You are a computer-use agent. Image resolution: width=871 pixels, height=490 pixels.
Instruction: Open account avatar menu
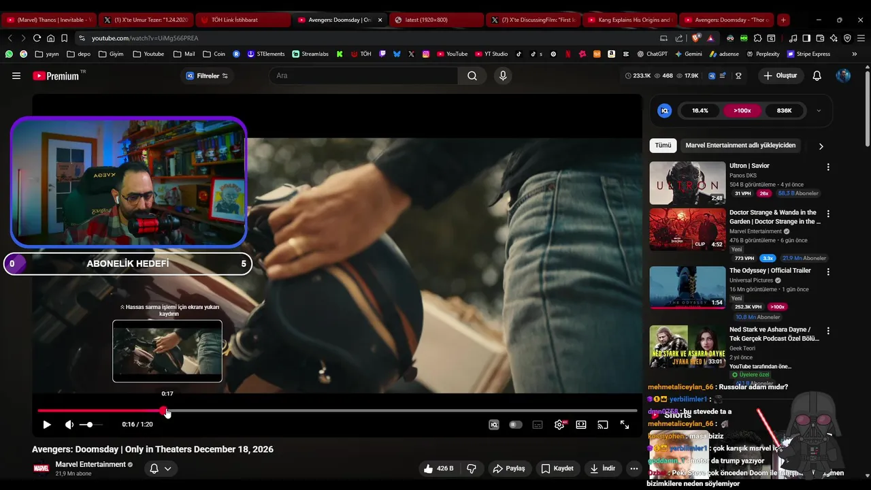(x=843, y=76)
